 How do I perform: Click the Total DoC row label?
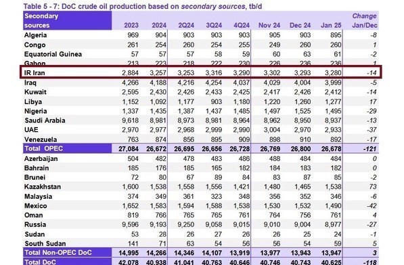click(40, 262)
